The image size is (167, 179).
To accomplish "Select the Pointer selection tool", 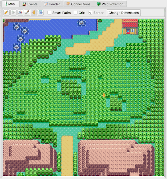I will [13, 13].
